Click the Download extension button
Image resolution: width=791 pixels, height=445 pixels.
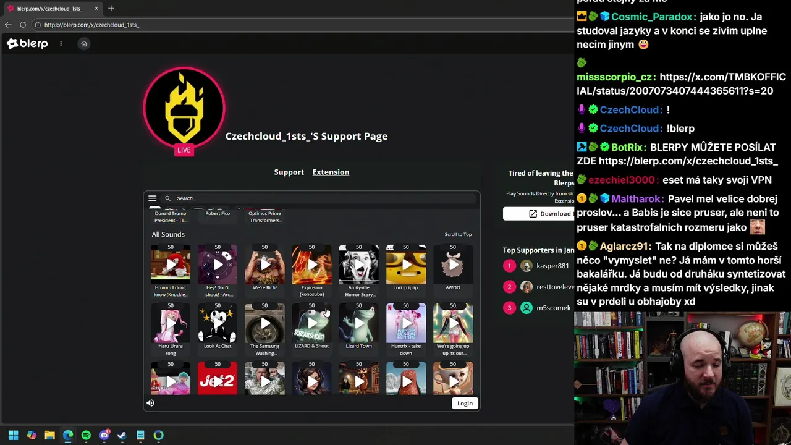538,214
